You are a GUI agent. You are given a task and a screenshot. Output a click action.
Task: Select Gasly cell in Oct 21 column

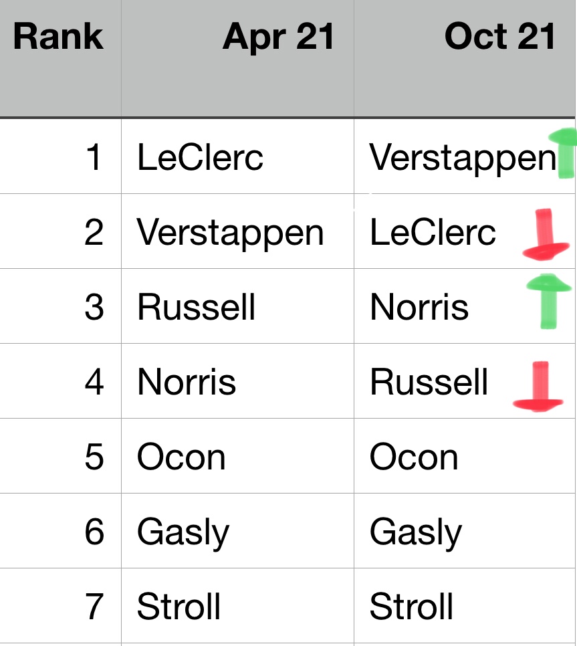tap(416, 533)
